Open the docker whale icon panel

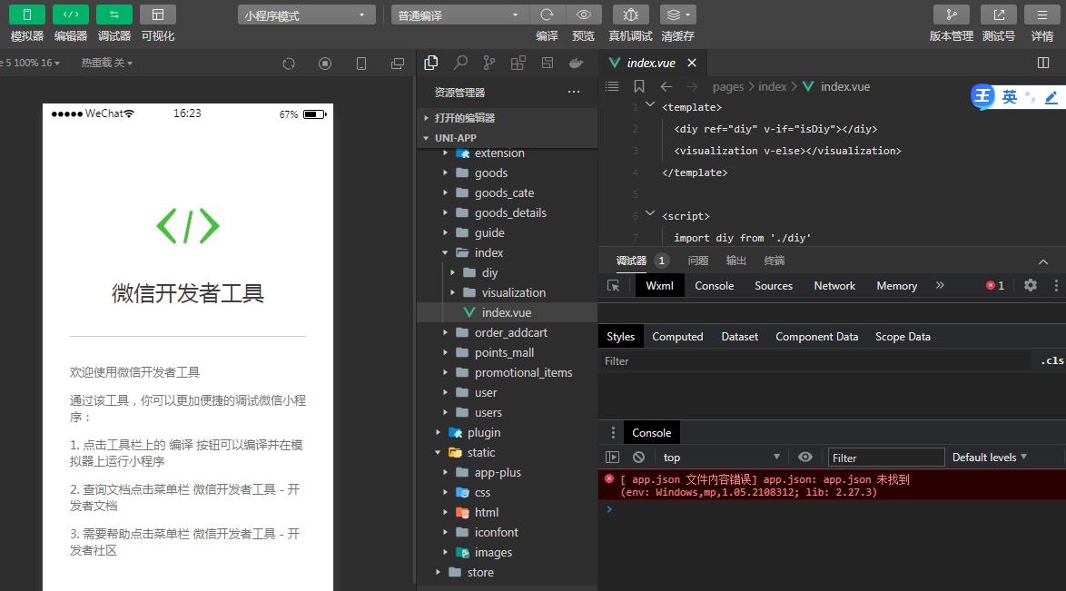(x=576, y=63)
